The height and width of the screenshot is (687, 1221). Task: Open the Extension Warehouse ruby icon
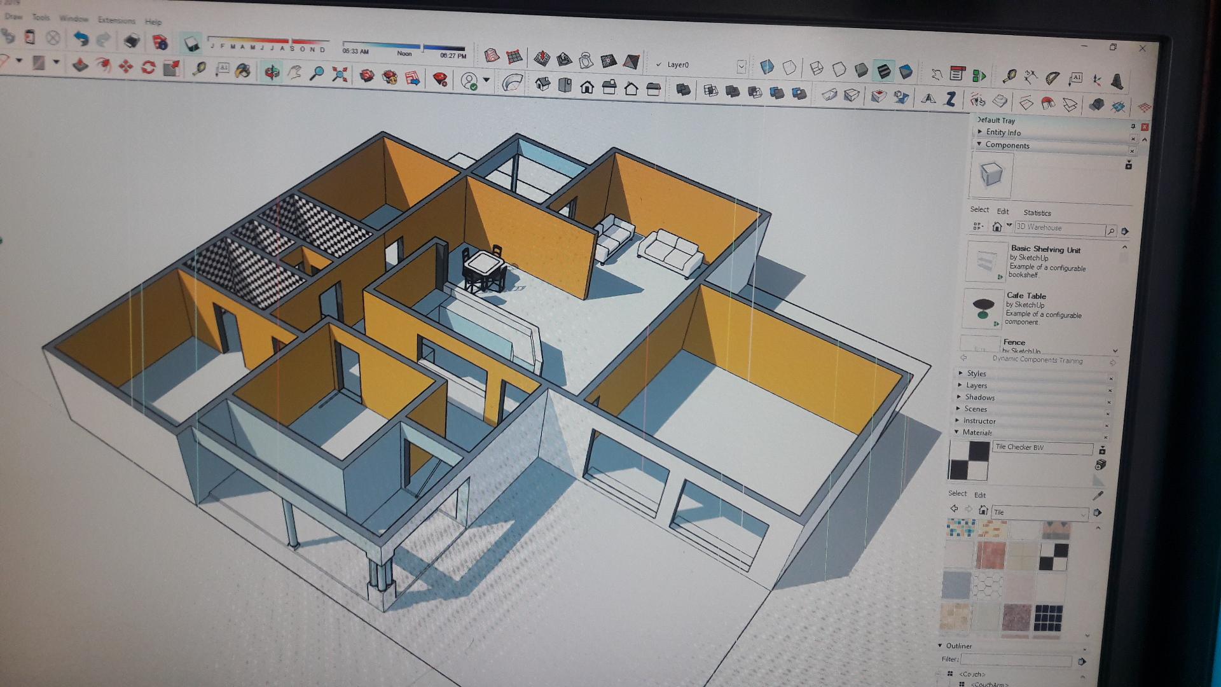pyautogui.click(x=439, y=79)
